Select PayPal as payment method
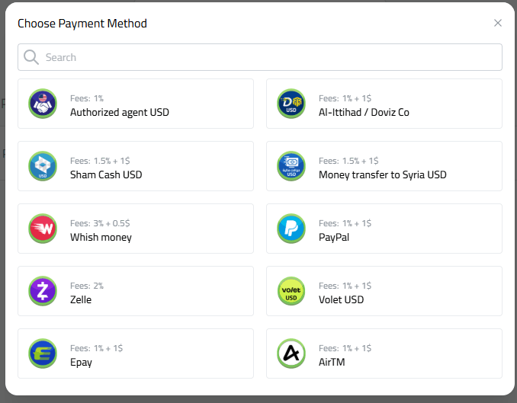This screenshot has width=517, height=403. 384,229
